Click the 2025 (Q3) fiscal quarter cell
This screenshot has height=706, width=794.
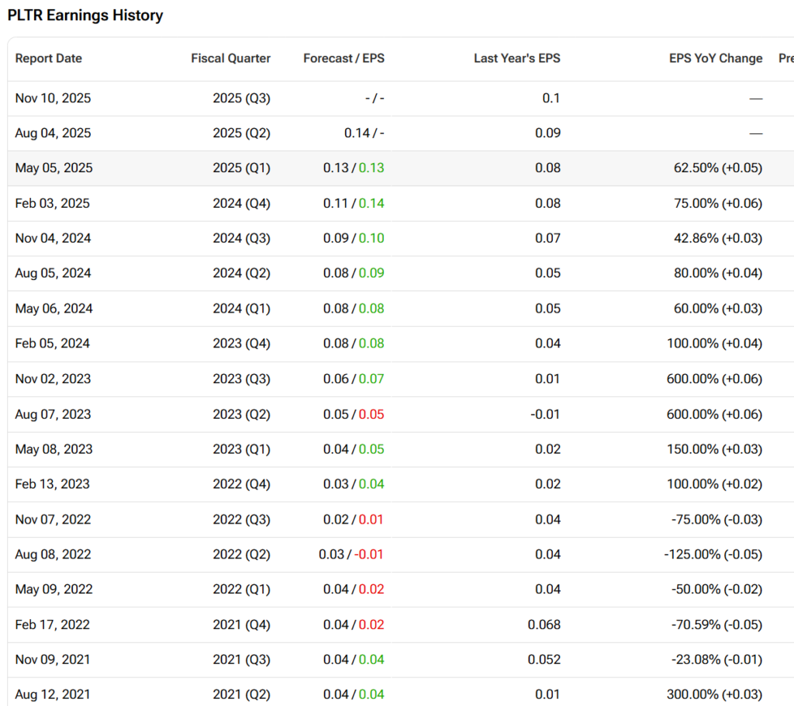coord(242,98)
